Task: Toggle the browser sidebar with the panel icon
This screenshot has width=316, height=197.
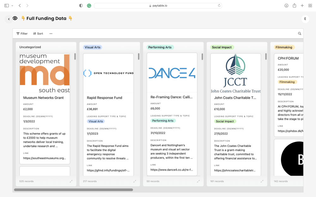Action: tap(6, 5)
